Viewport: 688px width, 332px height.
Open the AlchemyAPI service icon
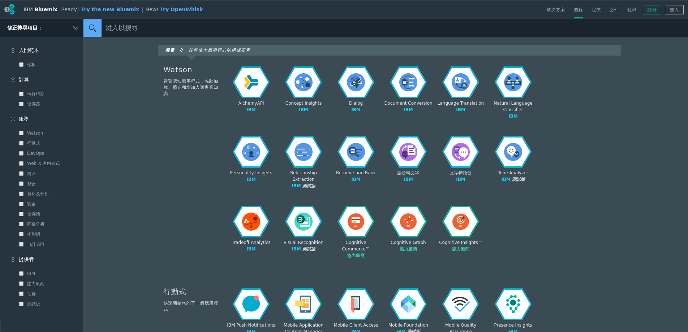(x=251, y=82)
